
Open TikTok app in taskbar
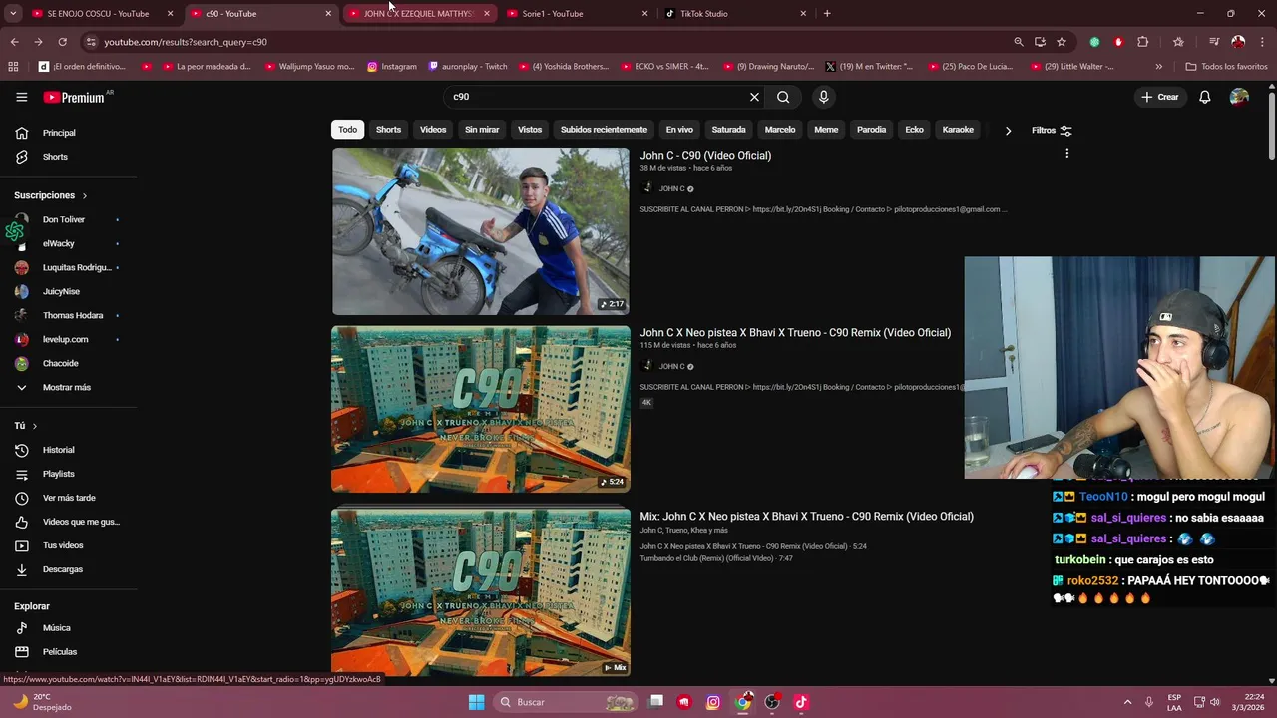point(801,702)
